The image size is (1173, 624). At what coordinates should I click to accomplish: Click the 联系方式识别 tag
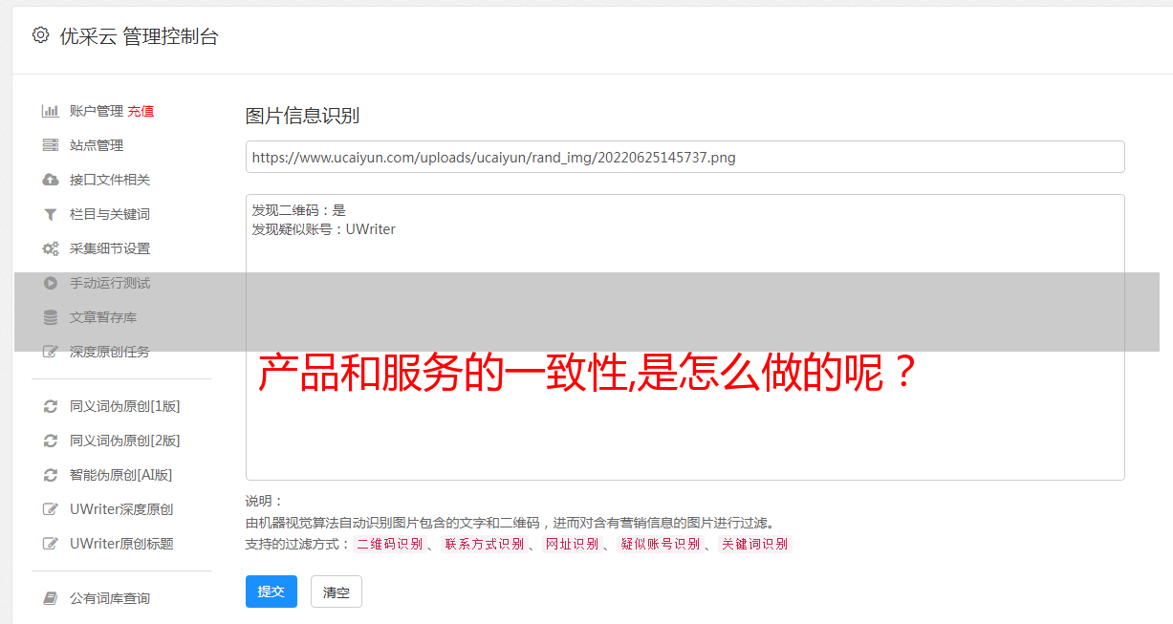point(485,544)
